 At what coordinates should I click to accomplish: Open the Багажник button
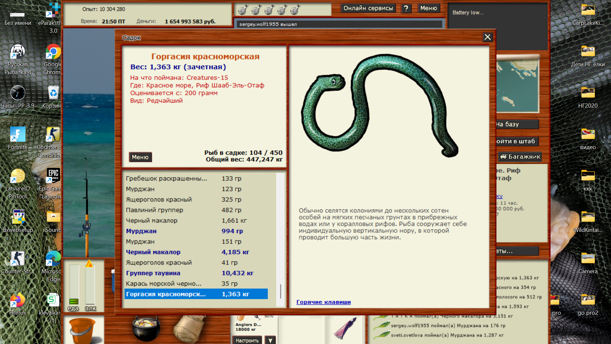[520, 156]
